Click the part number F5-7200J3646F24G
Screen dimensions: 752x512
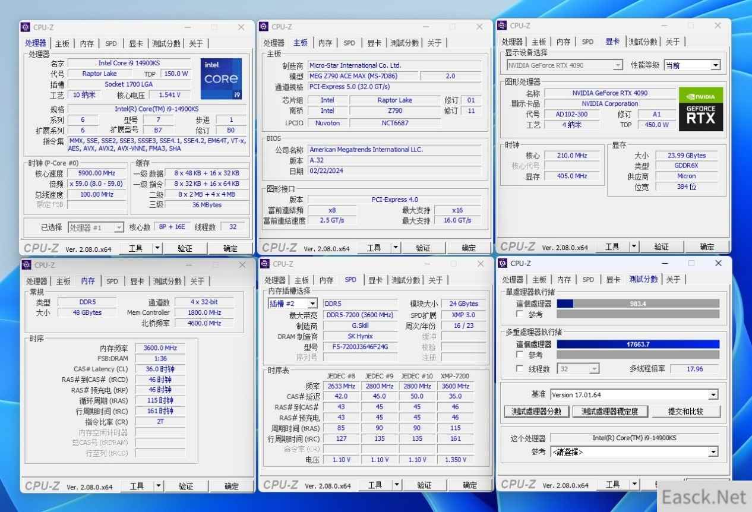pos(360,347)
